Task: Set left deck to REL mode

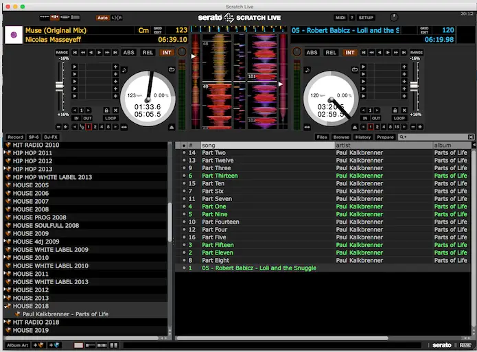Action: pyautogui.click(x=148, y=52)
